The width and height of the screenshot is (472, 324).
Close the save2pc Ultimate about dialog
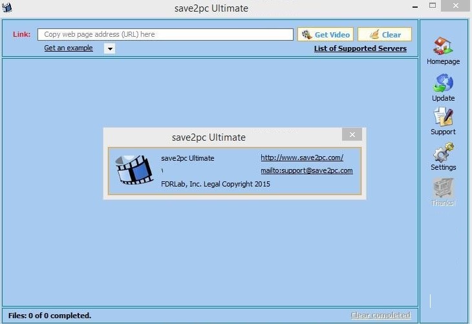pyautogui.click(x=352, y=134)
